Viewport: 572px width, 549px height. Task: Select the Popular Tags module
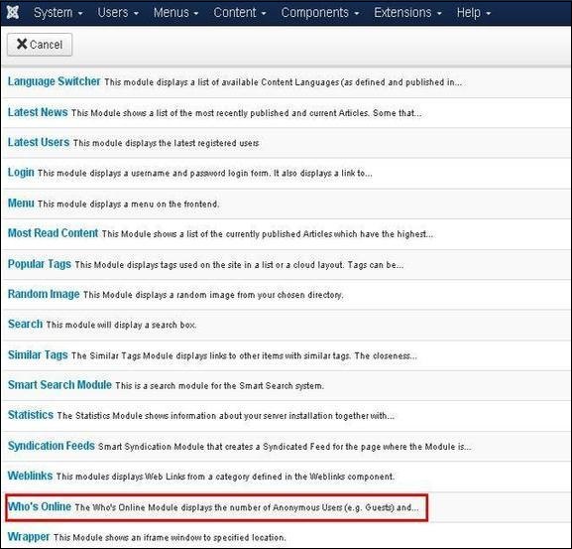click(40, 264)
